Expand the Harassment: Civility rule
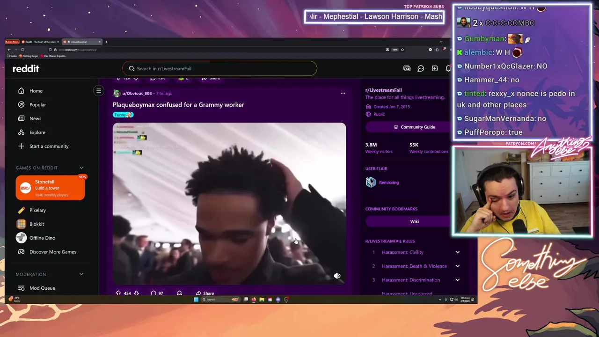 pos(416,252)
